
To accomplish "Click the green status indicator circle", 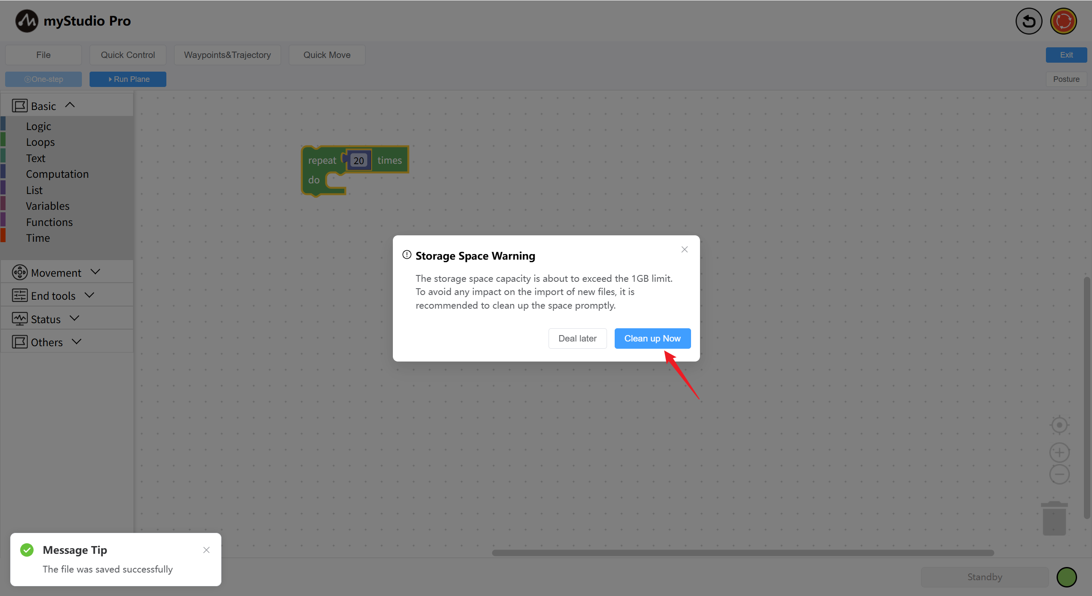I will [1066, 577].
